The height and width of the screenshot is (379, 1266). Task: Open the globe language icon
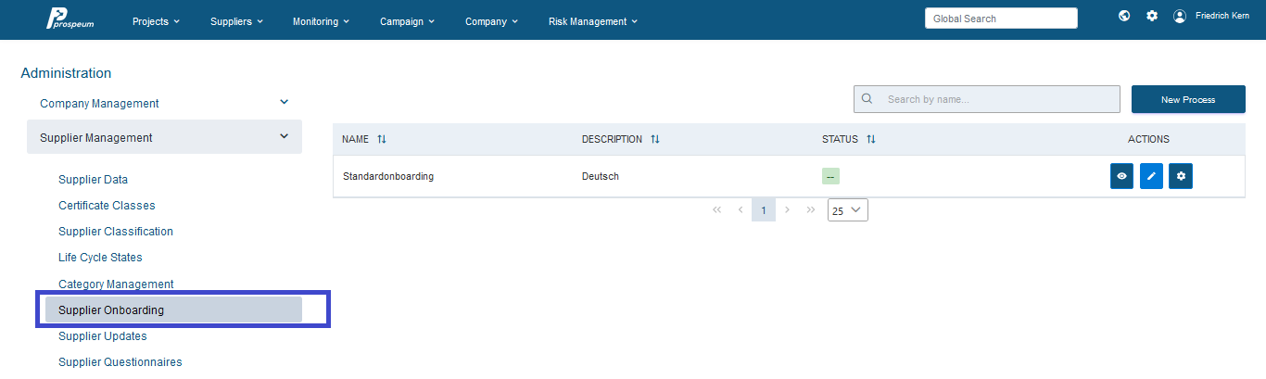point(1124,16)
